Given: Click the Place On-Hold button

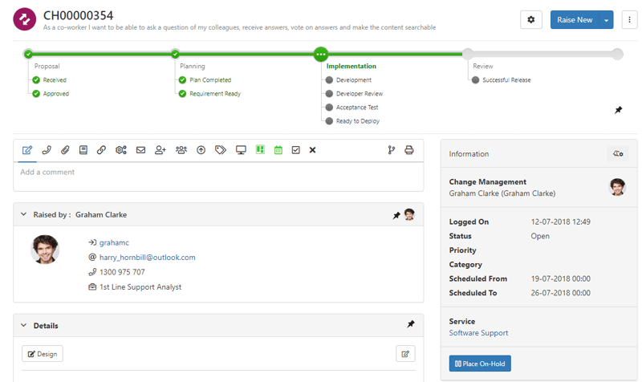Looking at the screenshot, I should coord(480,364).
